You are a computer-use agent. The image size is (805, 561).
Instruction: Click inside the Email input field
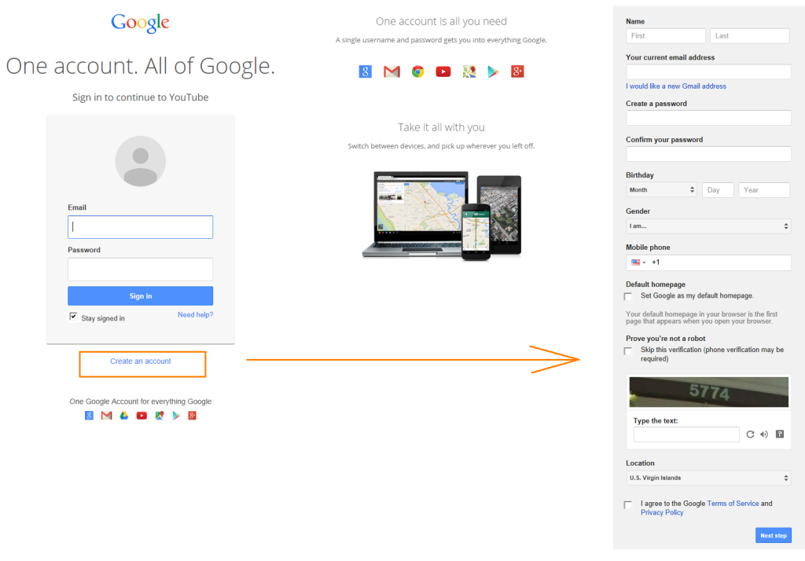click(x=140, y=226)
